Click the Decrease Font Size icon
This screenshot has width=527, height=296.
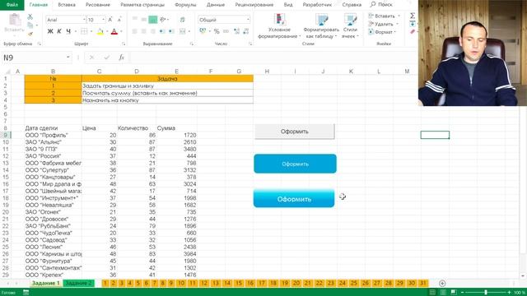119,20
